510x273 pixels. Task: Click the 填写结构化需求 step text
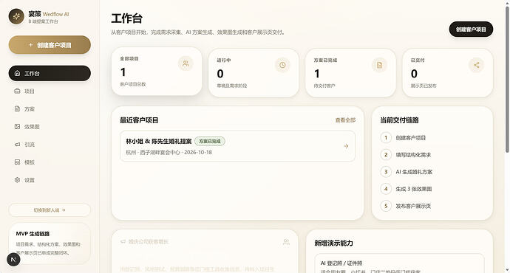pyautogui.click(x=413, y=155)
